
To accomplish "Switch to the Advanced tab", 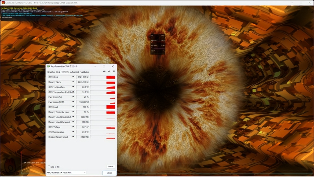I will click(75, 72).
